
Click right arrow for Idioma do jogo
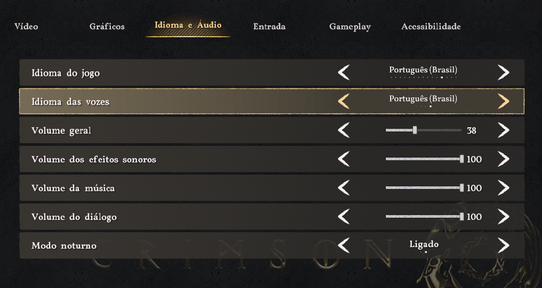coord(504,72)
